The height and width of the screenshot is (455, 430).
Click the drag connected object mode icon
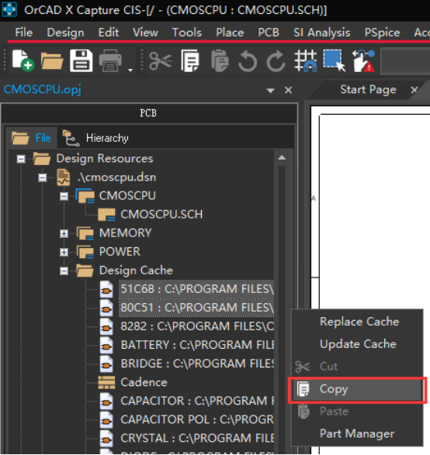click(x=363, y=60)
